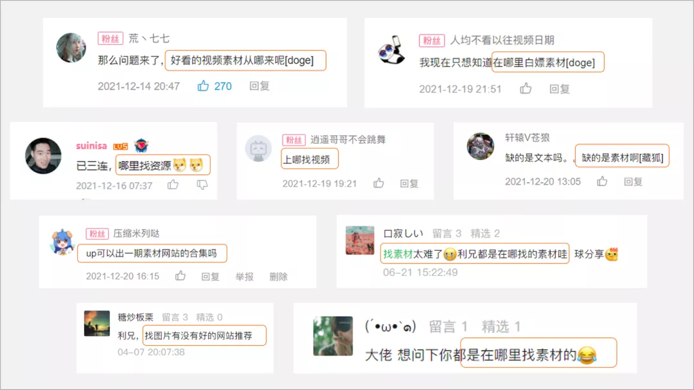The height and width of the screenshot is (390, 694).
Task: Click suinisa's profile photo
Action: pos(43,155)
